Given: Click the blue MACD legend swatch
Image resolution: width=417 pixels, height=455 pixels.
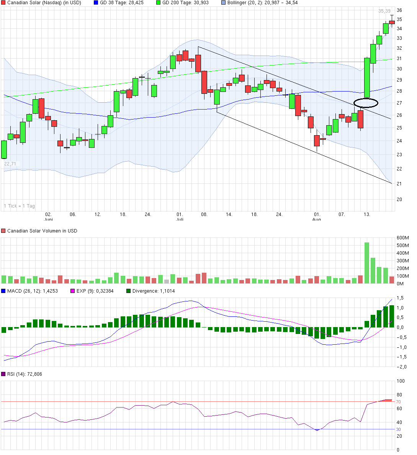Looking at the screenshot, I should 3,291.
